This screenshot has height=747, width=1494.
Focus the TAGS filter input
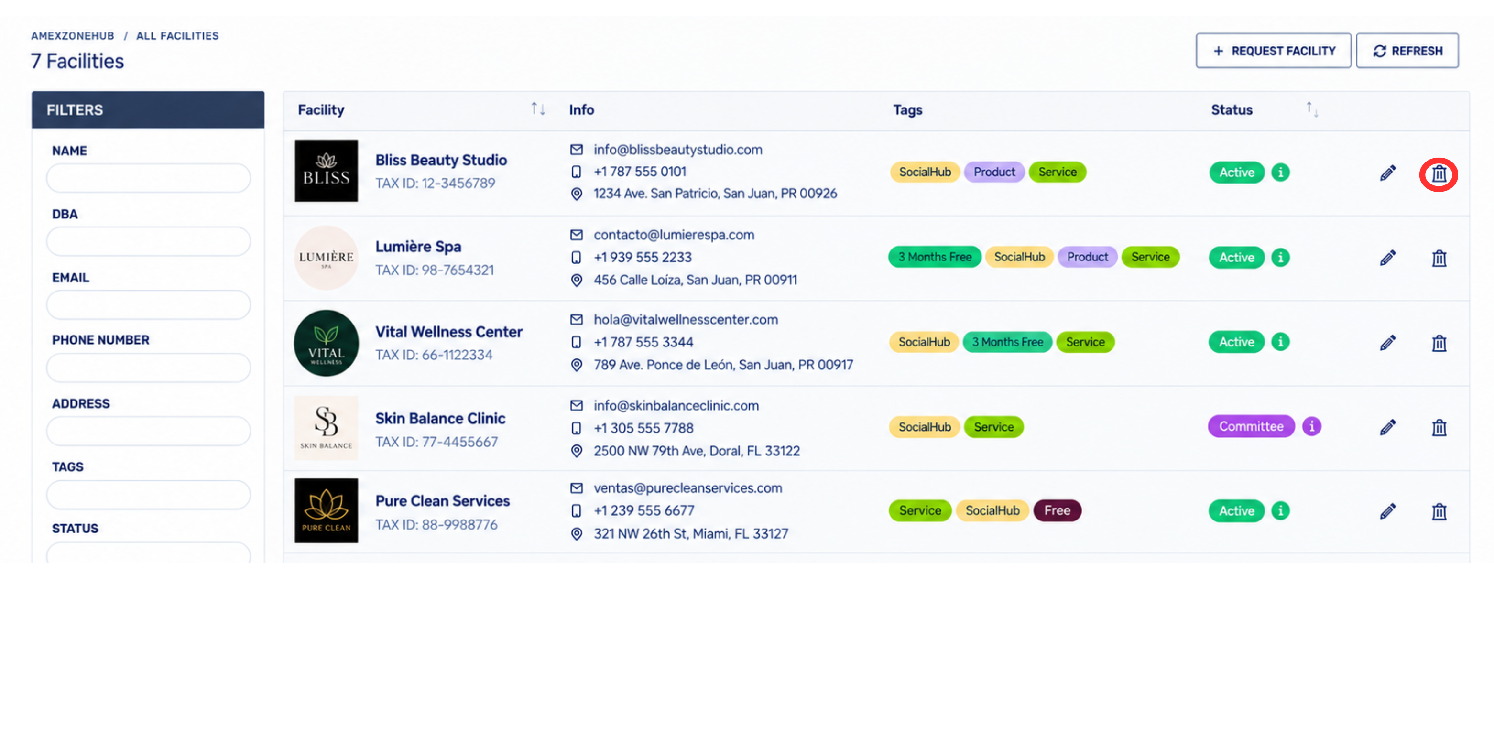(149, 495)
